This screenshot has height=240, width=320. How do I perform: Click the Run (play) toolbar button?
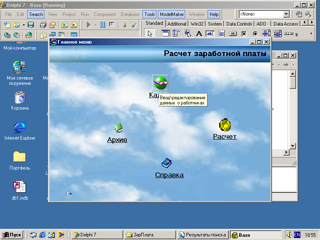88,25
